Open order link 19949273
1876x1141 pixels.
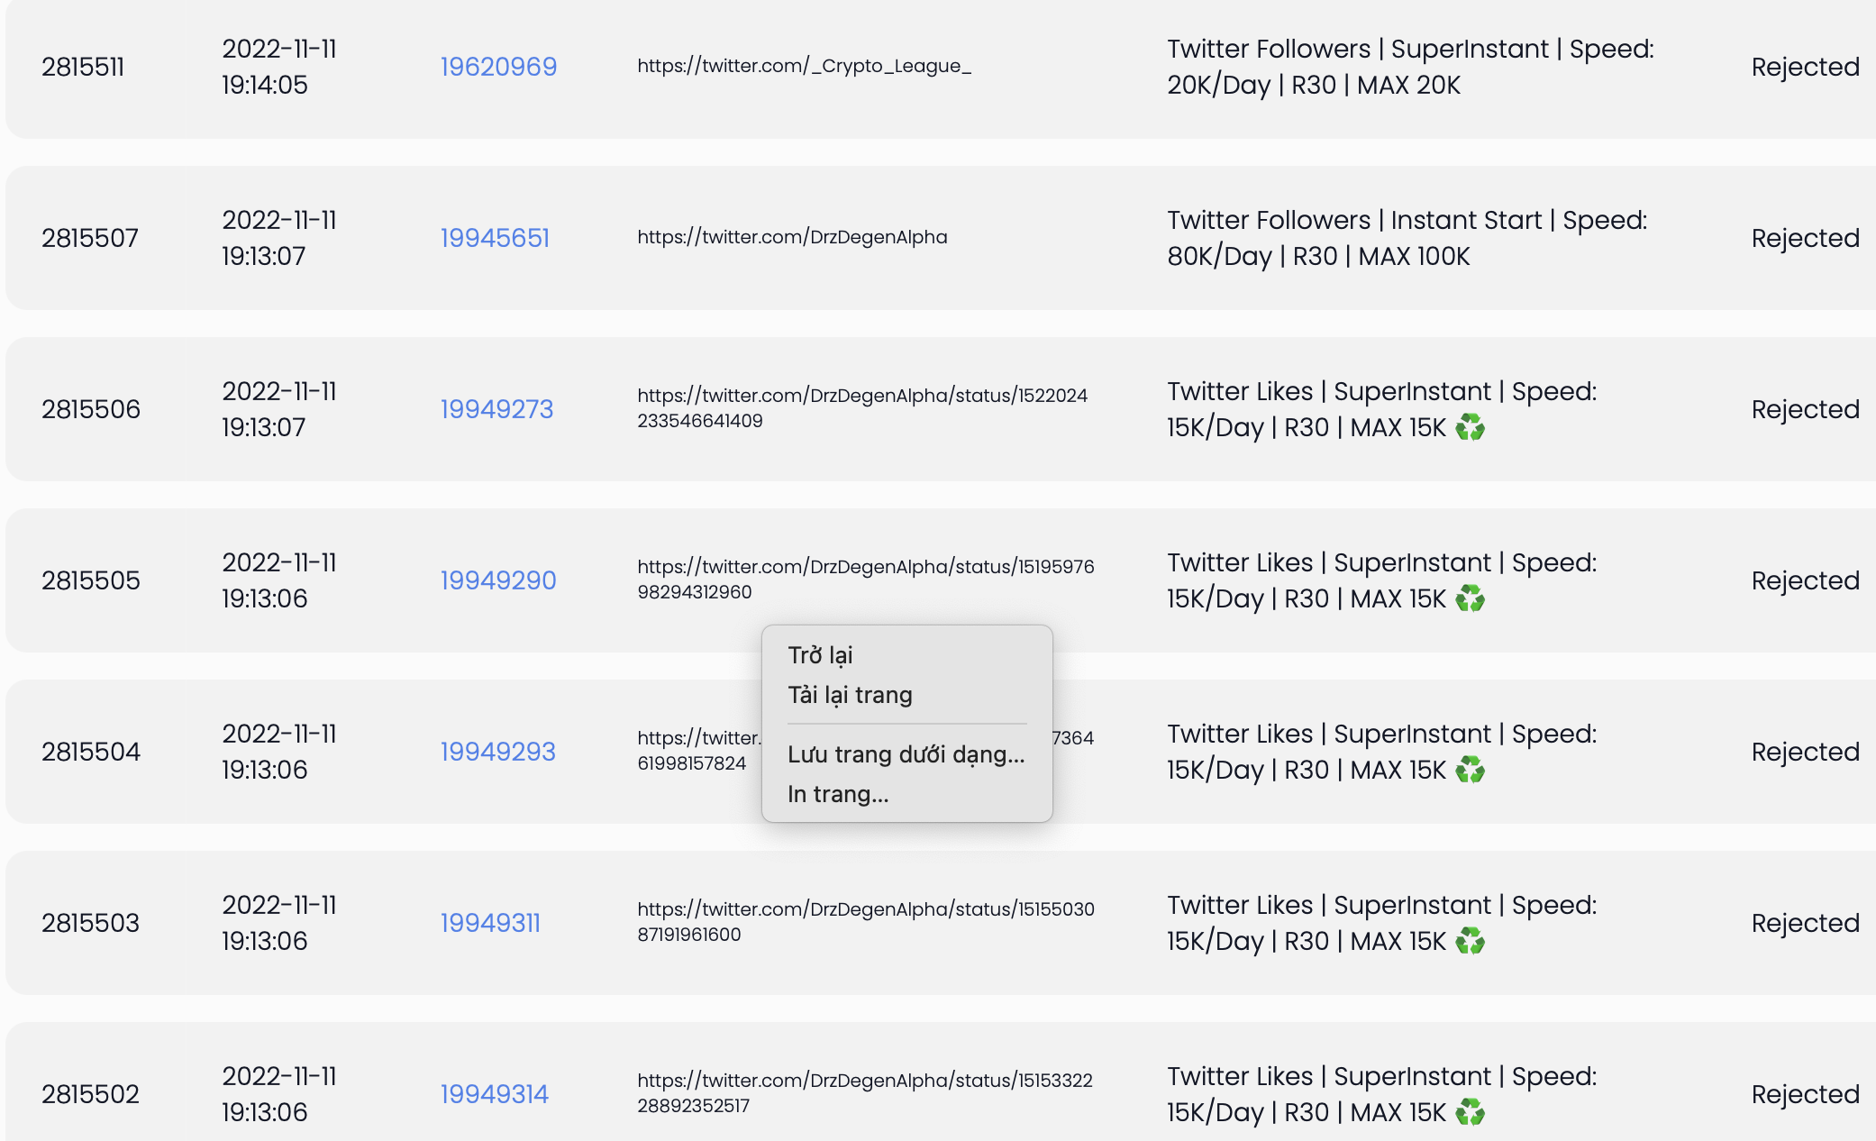point(496,409)
